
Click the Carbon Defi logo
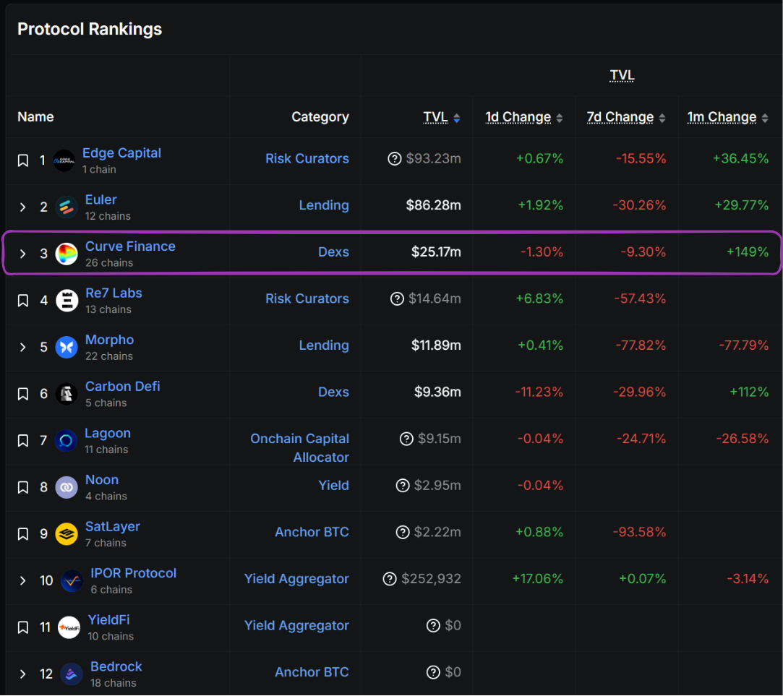point(67,394)
